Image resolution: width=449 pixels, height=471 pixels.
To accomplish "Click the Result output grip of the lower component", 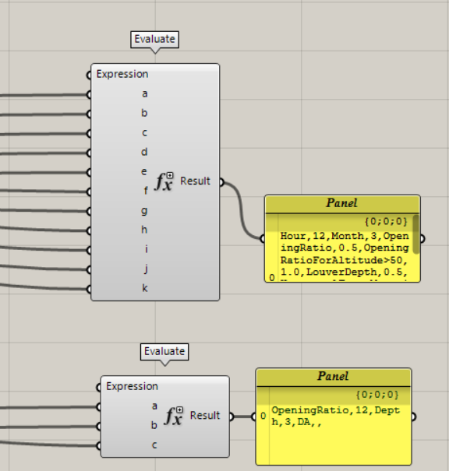I will pos(231,417).
